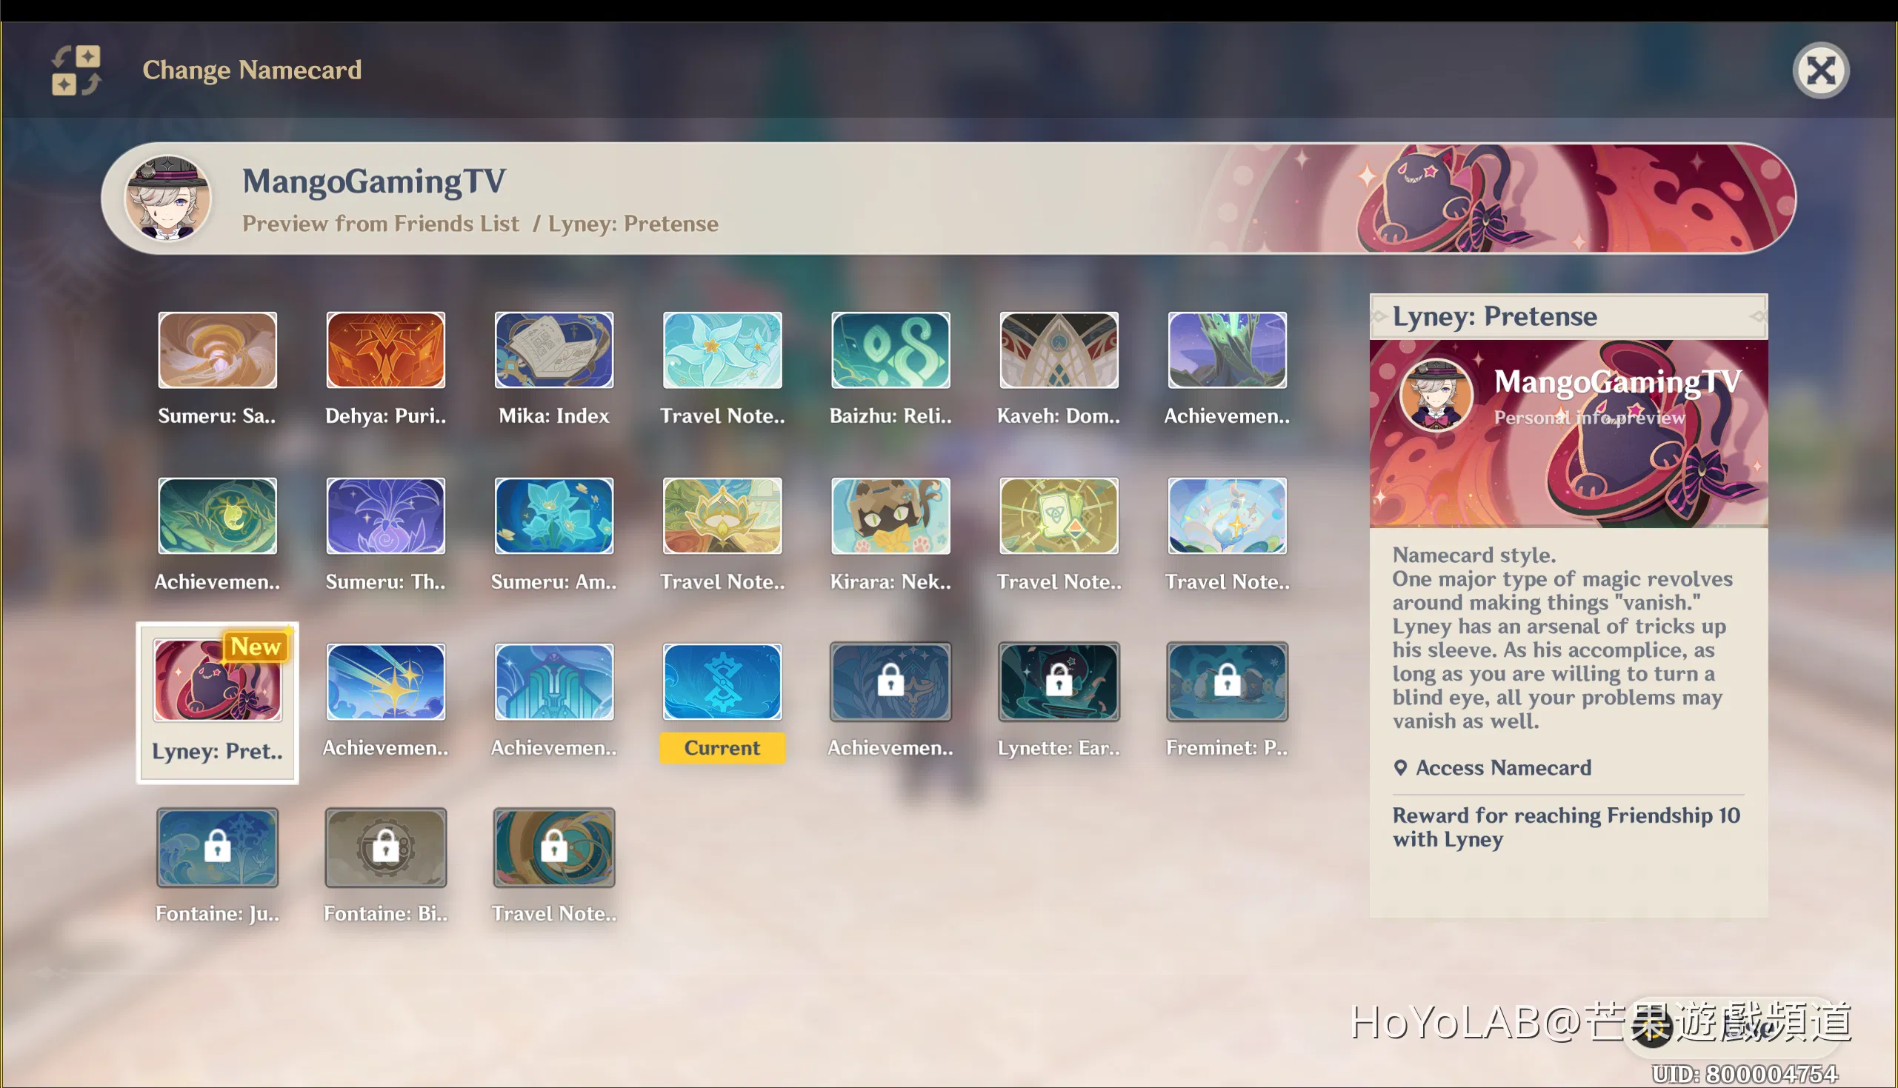This screenshot has height=1088, width=1898.
Task: Select the Mika: Index namecard
Action: 553,350
